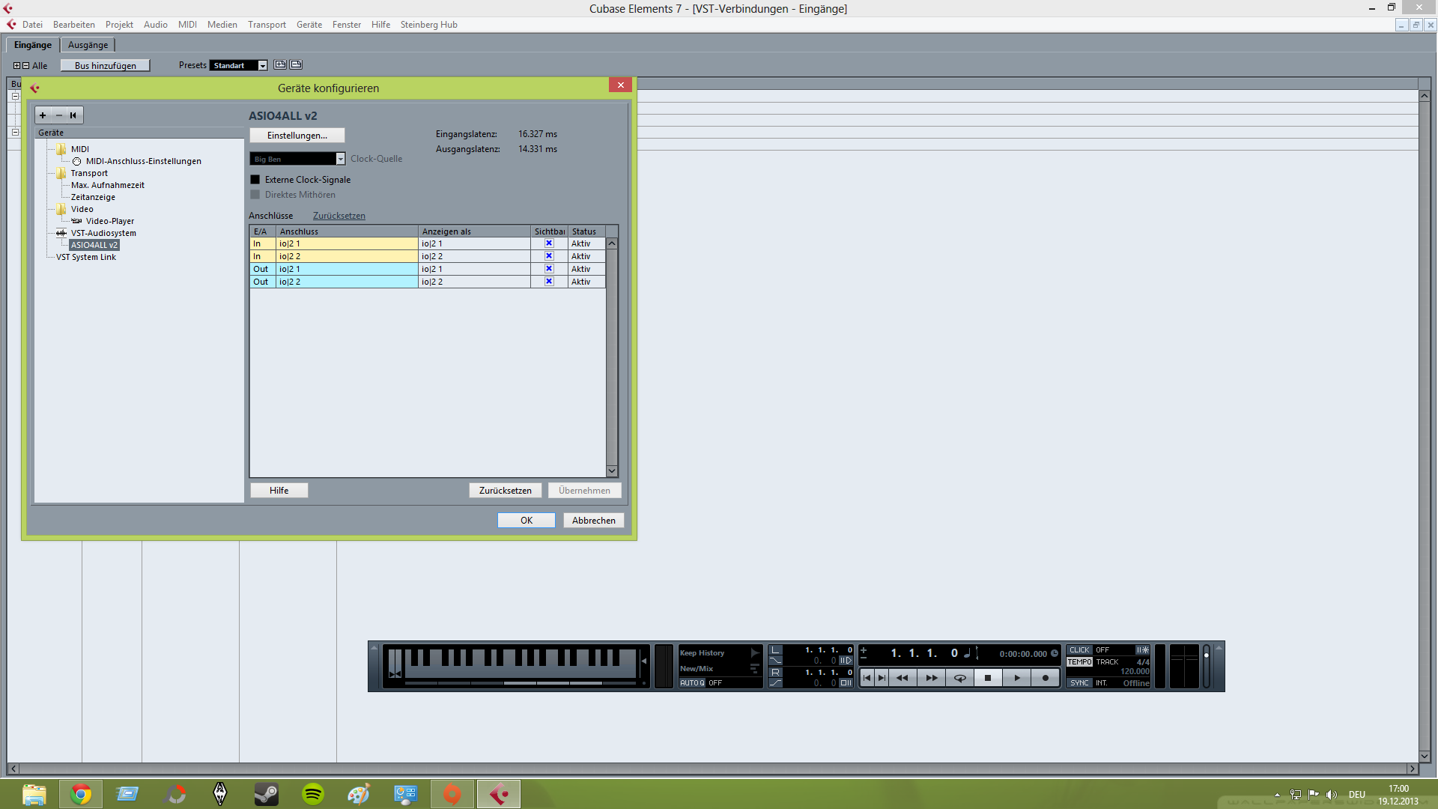Viewport: 1438px width, 809px height.
Task: Open File Explorer from the taskbar
Action: (34, 794)
